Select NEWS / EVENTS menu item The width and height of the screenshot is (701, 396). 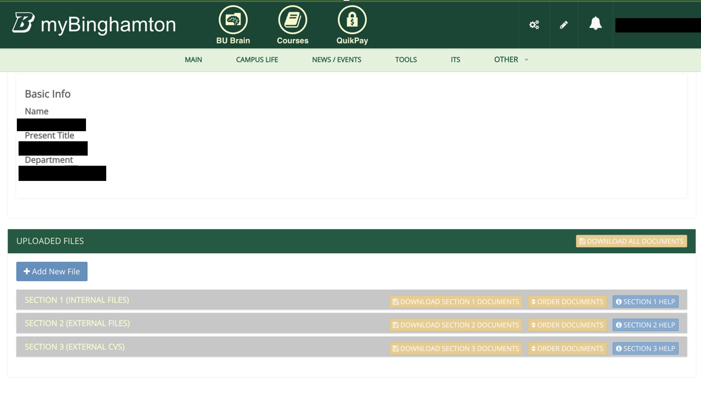[336, 59]
